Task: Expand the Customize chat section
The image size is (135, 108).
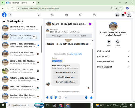Action: tap(113, 51)
